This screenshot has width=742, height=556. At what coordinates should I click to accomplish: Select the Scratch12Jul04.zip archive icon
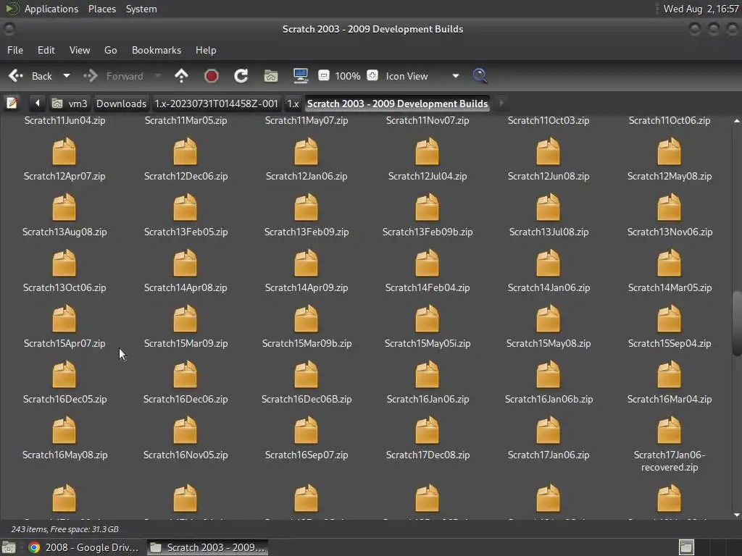(x=428, y=151)
